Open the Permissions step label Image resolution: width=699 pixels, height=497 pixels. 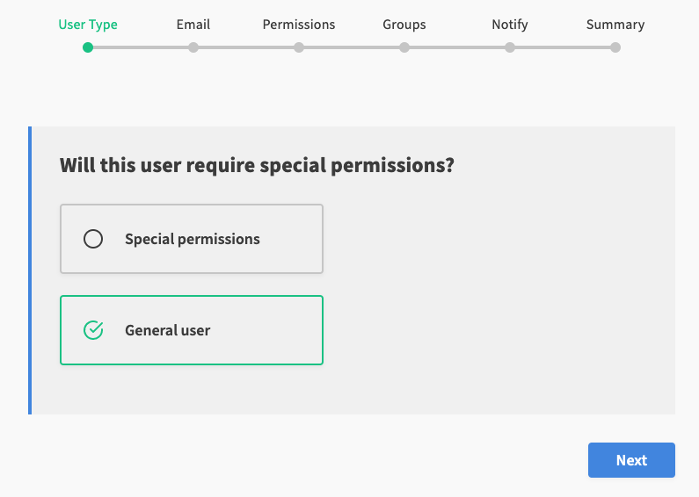(x=299, y=25)
